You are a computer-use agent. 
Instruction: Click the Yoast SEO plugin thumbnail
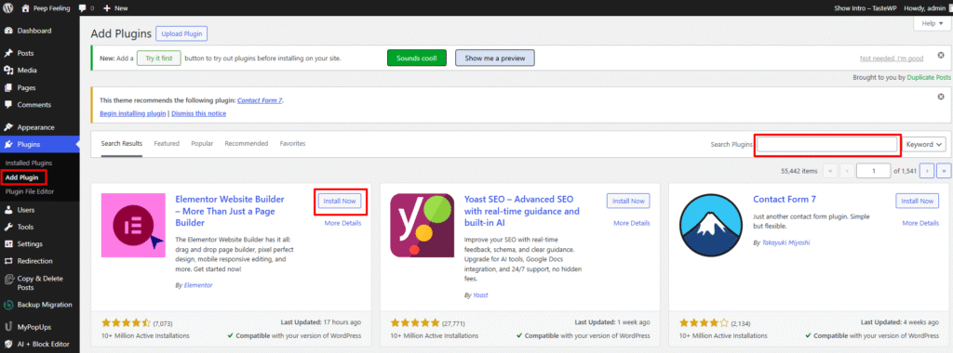tap(422, 225)
